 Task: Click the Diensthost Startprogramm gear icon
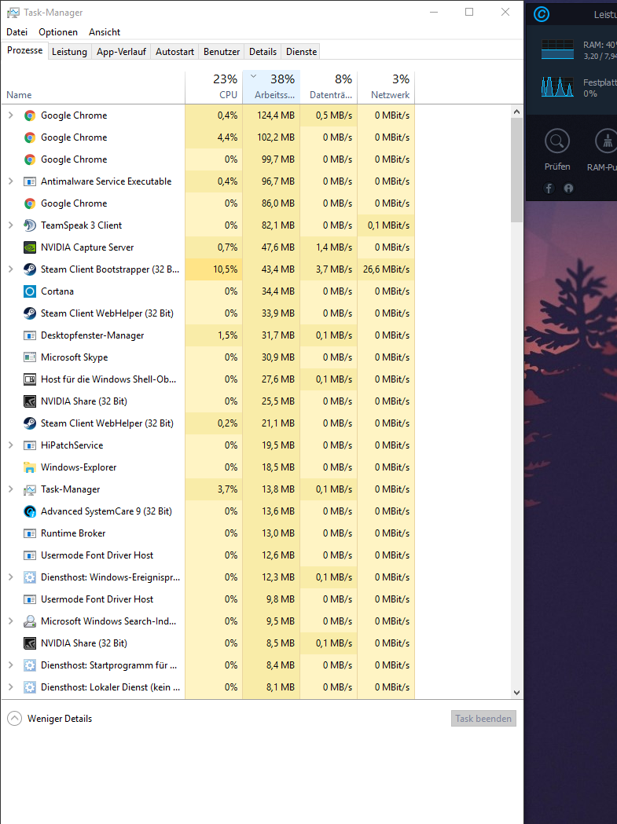pyautogui.click(x=30, y=665)
